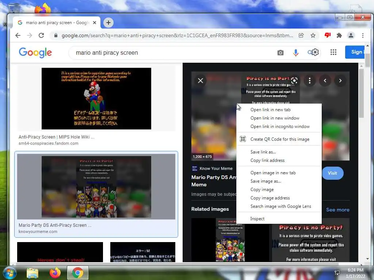The width and height of the screenshot is (374, 280).
Task: Bookmark this page with the star icon
Action: [313, 35]
